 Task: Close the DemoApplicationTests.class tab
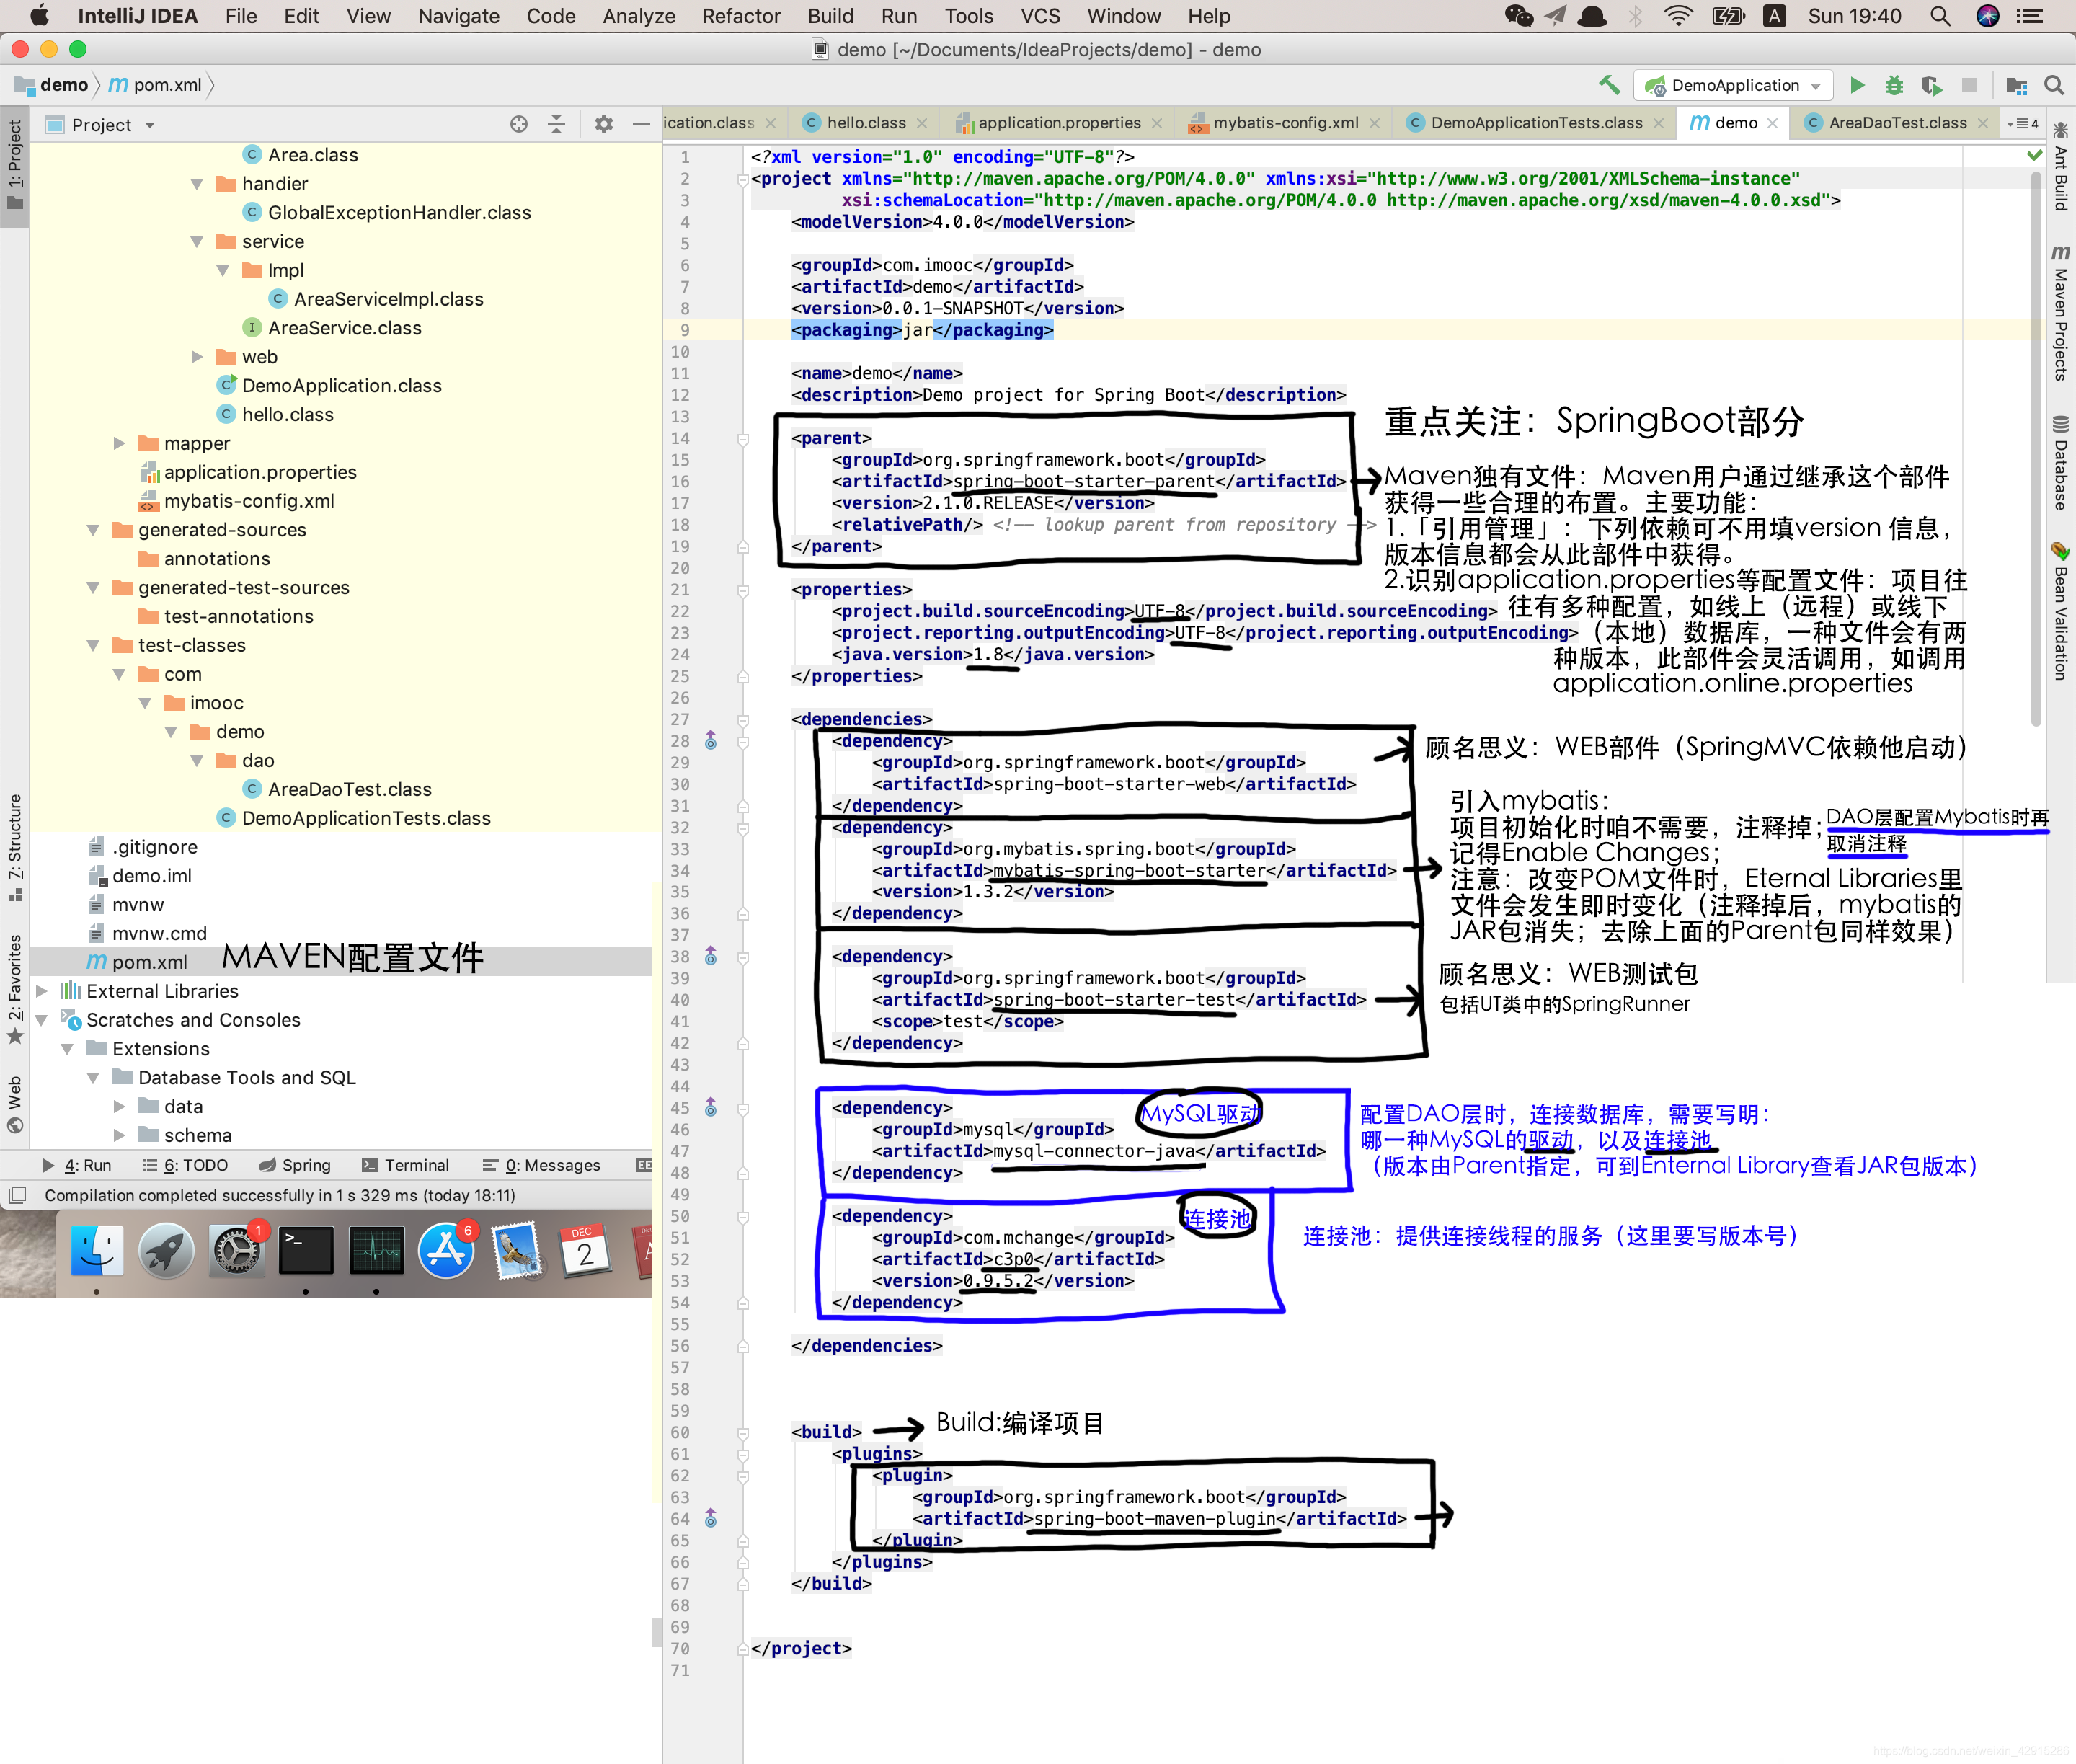(1659, 123)
